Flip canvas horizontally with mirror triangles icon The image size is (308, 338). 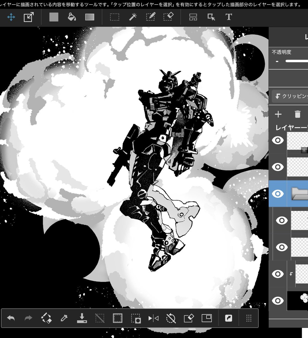coord(153,319)
